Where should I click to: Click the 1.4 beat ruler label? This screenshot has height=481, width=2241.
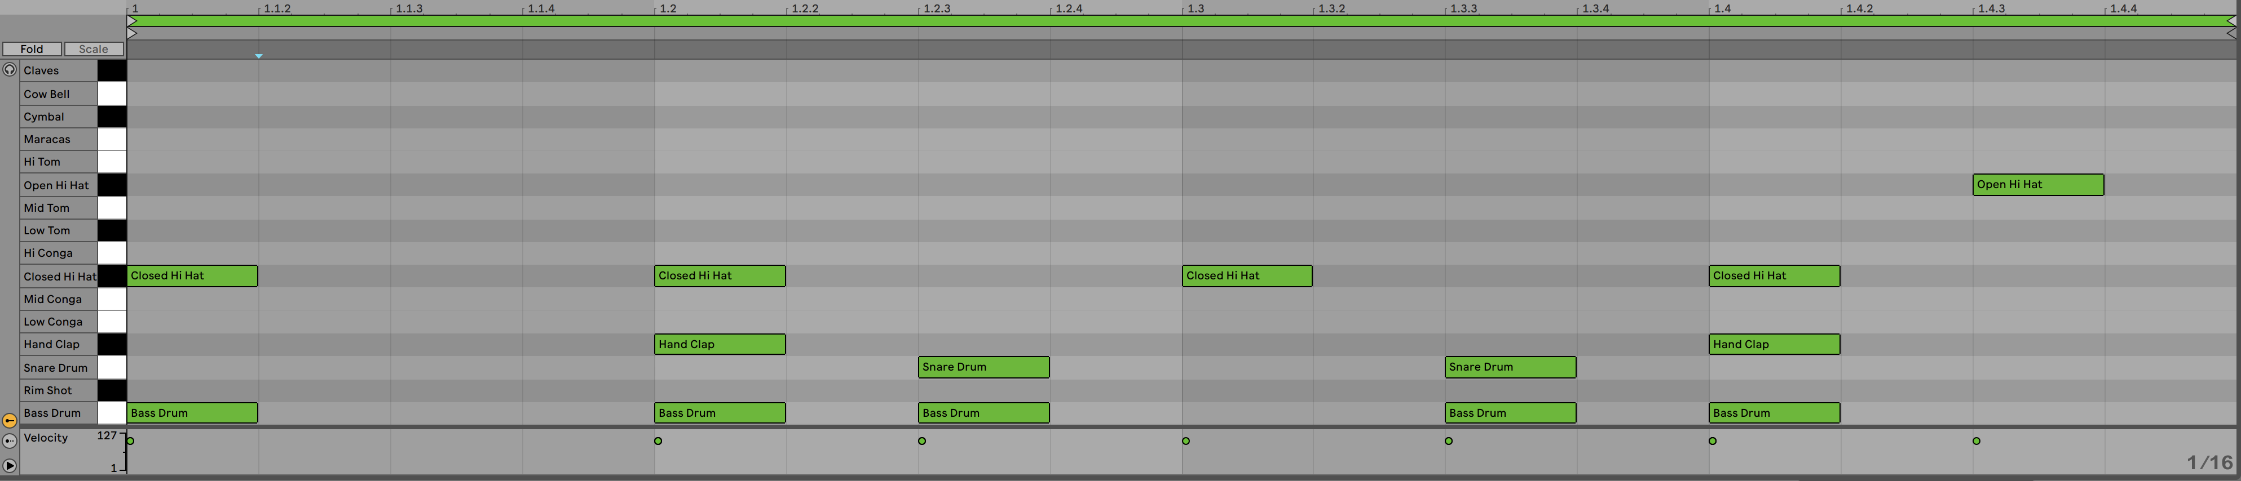1723,8
